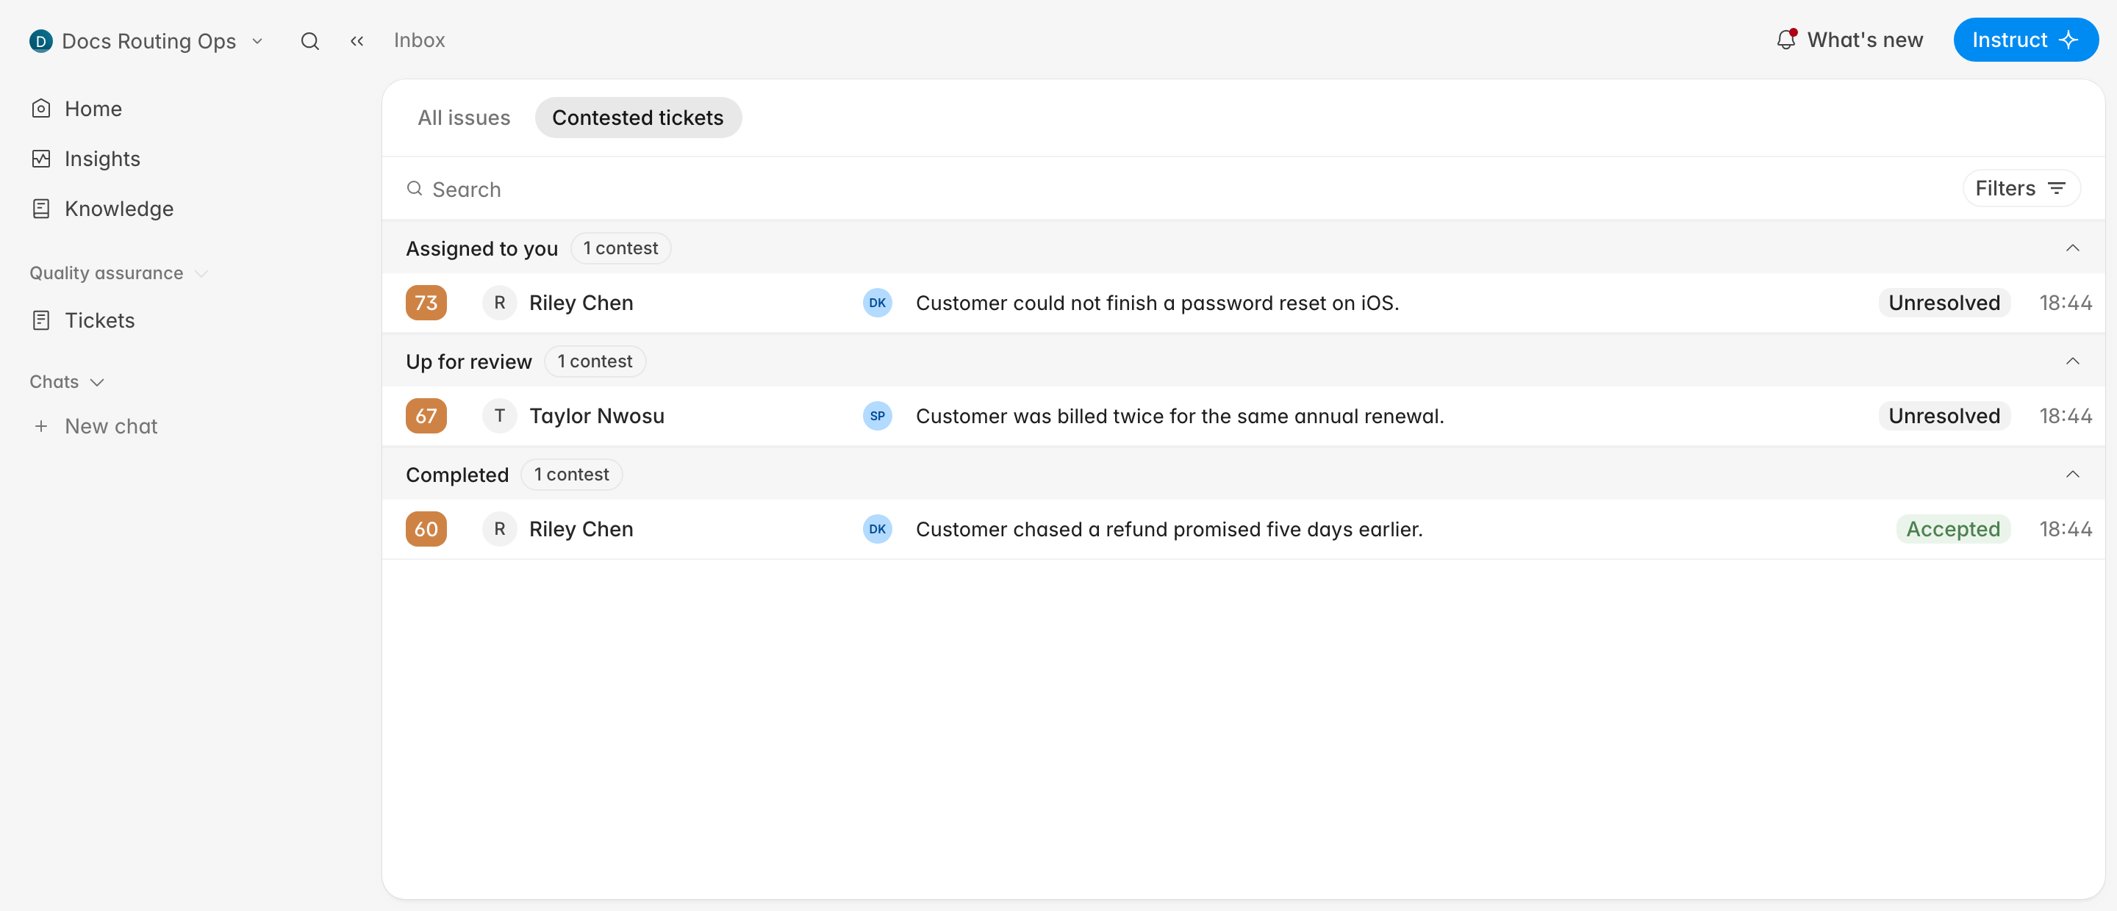Click the 1 contest badge for Assigned to you
2117x911 pixels.
click(620, 248)
